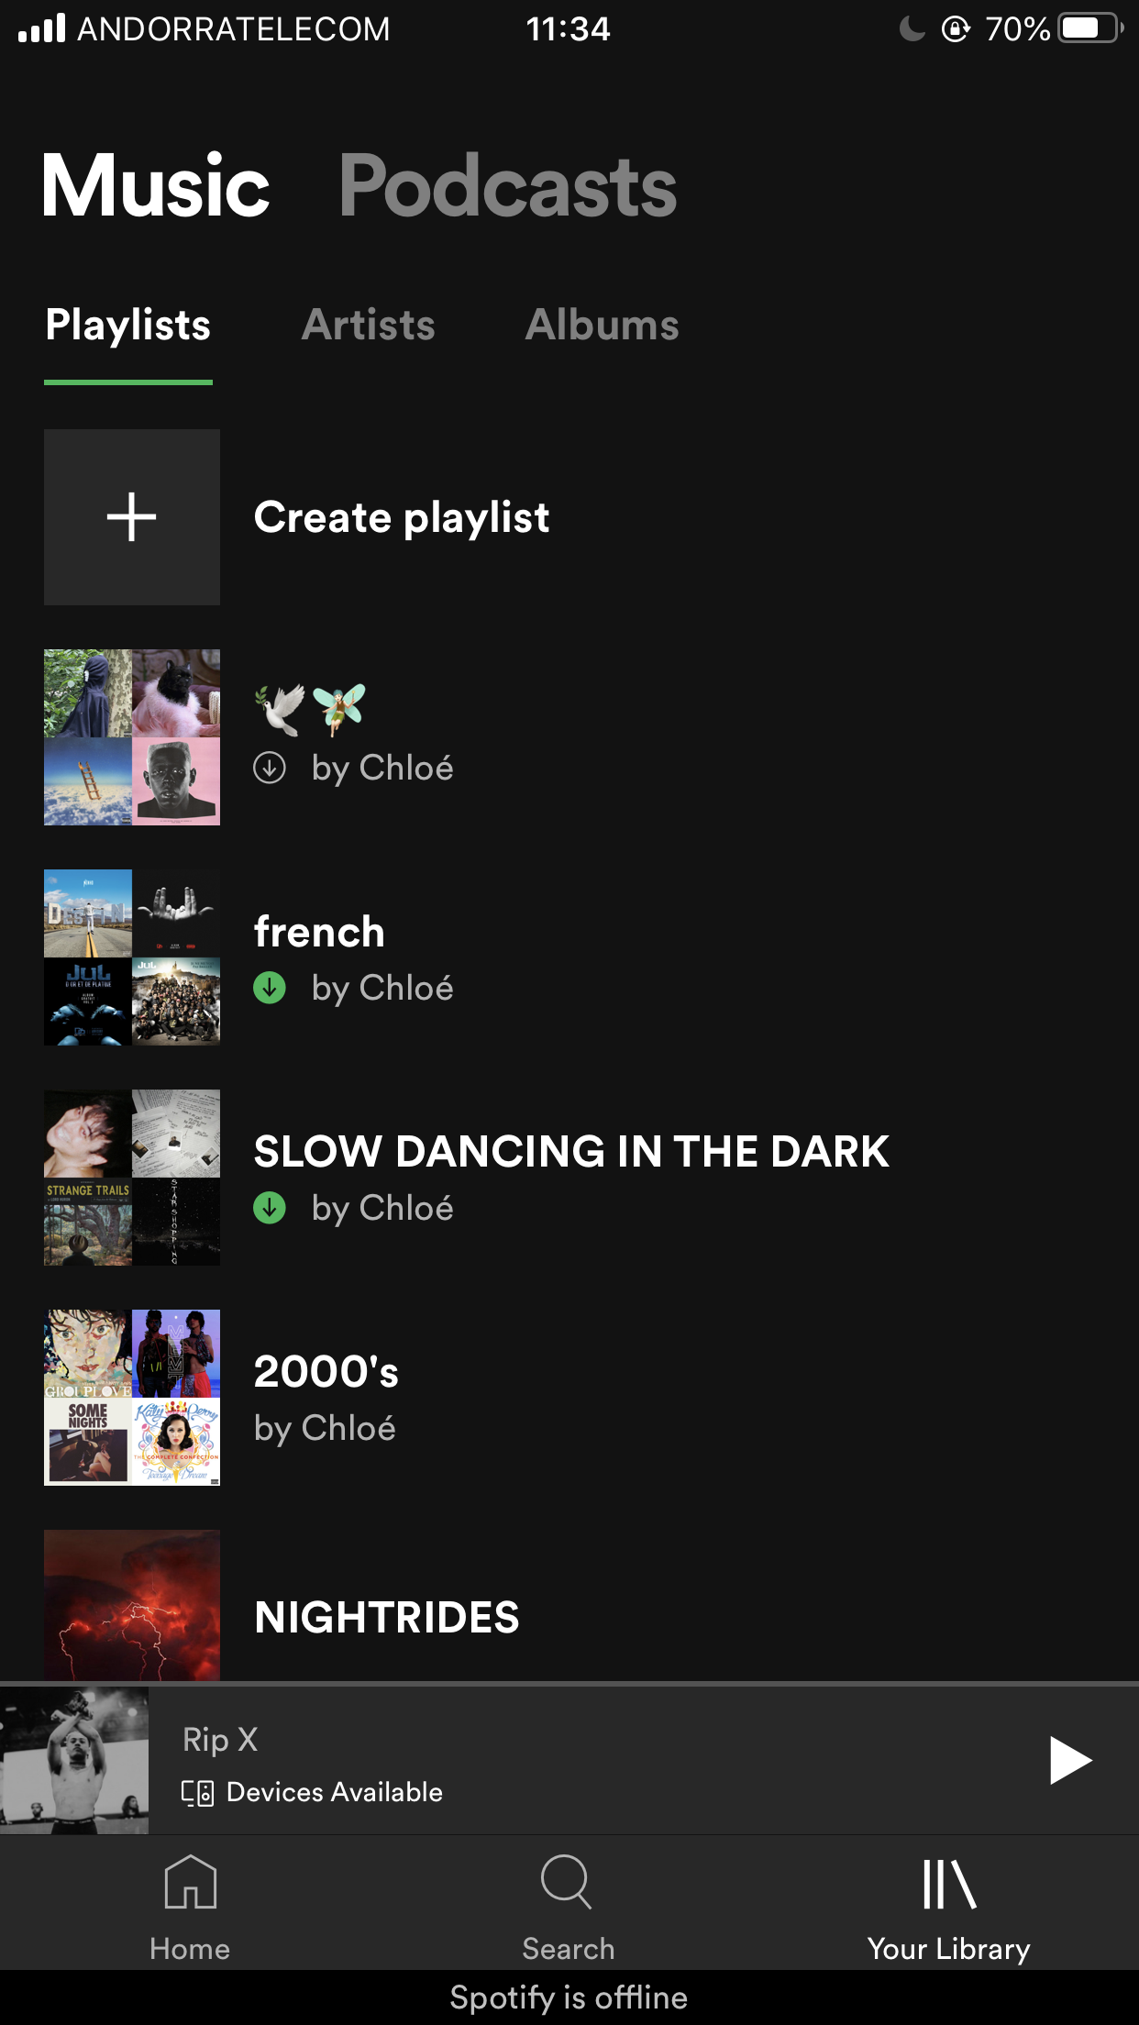1139x2025 pixels.
Task: Open the NIGHTRIDES playlist cover thumbnail
Action: [x=132, y=1605]
